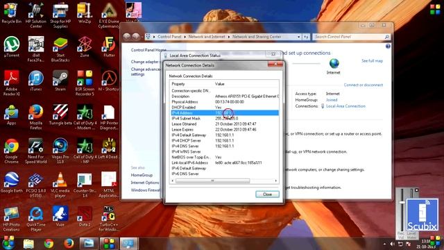Select the Link-local IPv6 Address row
This screenshot has width=444, height=250.
(225, 162)
